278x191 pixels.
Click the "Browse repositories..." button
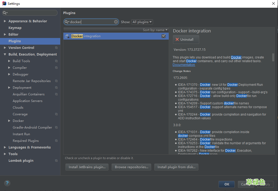point(131,167)
